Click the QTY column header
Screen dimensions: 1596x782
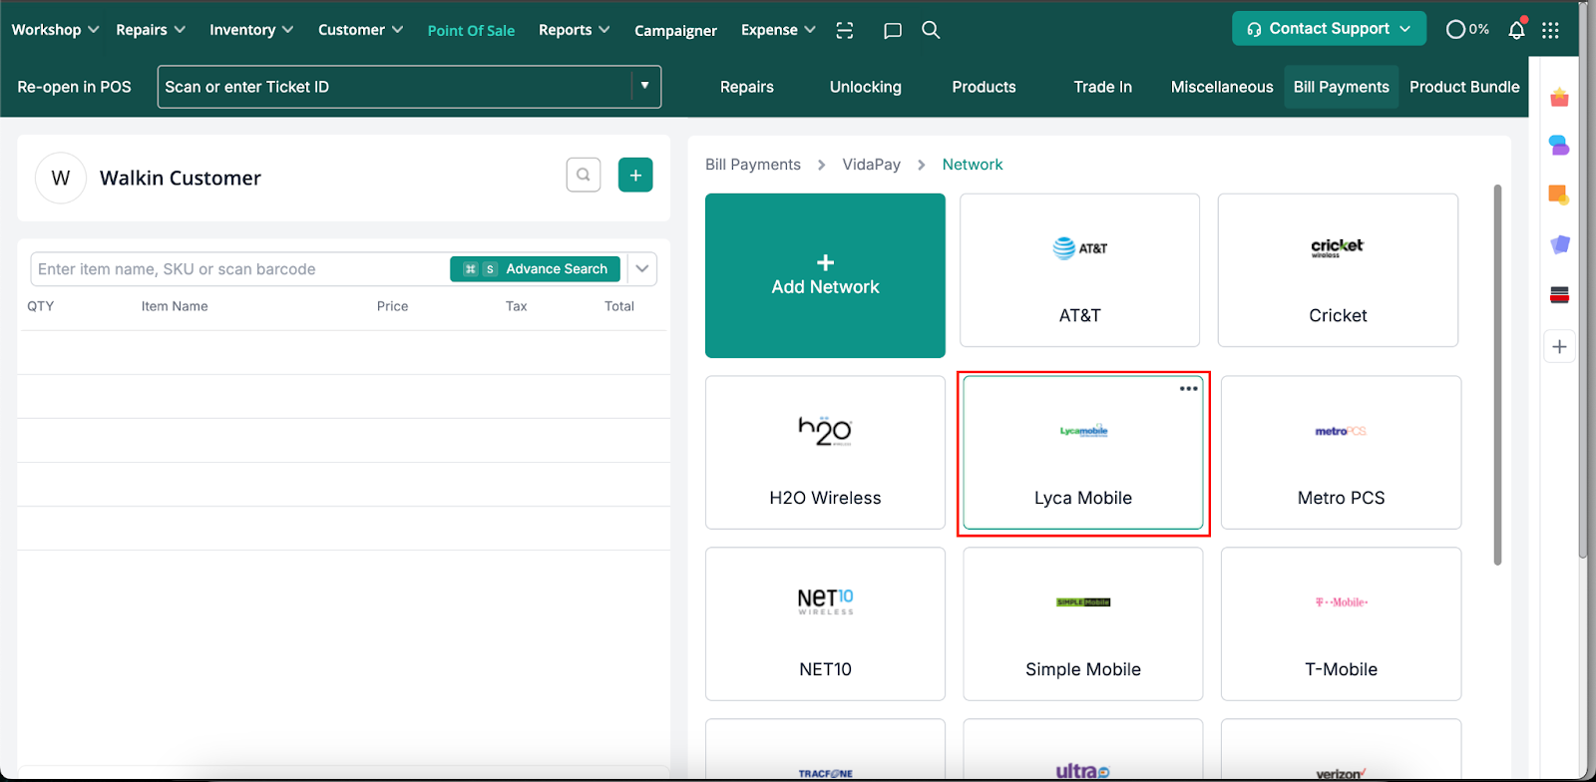pos(41,306)
